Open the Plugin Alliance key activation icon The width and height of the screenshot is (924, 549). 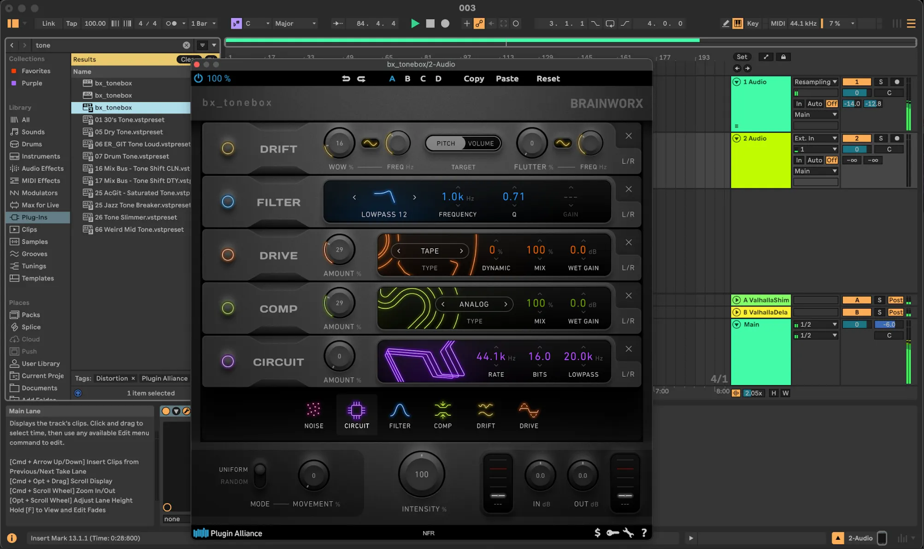tap(613, 533)
